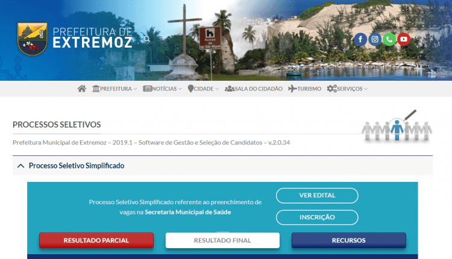Viewport: 452px width, 259px height.
Task: Open the red YouTube icon
Action: 404,39
